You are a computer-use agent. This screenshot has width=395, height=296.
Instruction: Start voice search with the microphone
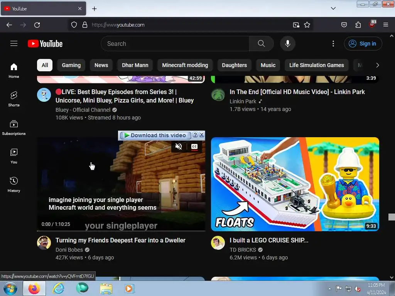(x=287, y=44)
